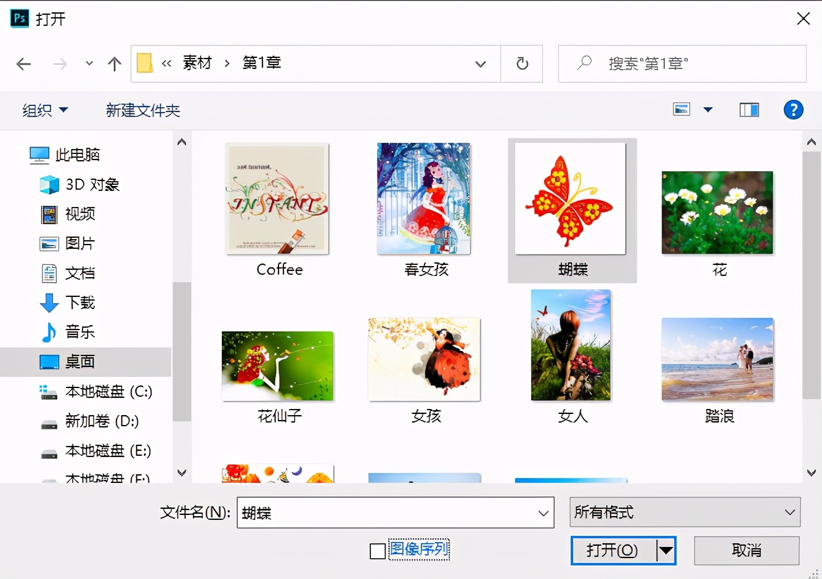Expand the 组织 menu

tap(44, 110)
